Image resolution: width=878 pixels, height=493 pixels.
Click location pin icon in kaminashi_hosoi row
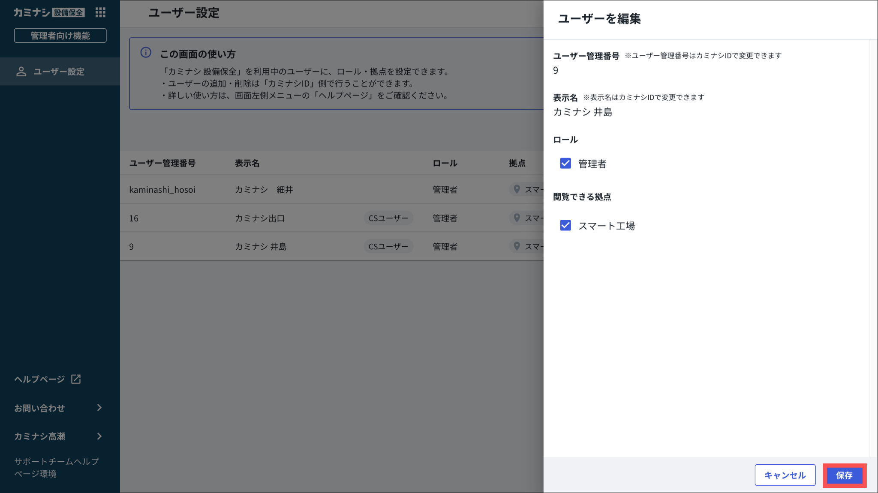[x=517, y=189]
